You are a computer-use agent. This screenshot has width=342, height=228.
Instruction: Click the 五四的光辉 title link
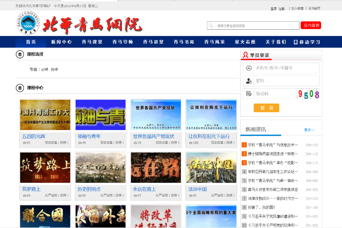(x=33, y=136)
